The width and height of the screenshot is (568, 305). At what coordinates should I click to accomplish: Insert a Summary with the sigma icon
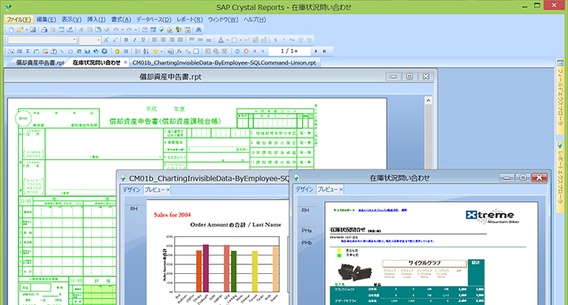pyautogui.click(x=28, y=51)
